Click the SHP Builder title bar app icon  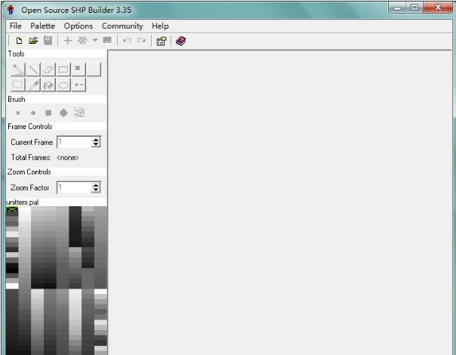click(x=11, y=10)
